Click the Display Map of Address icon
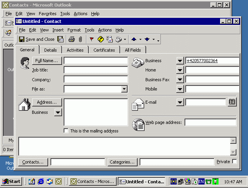Image resolution: width=248 pixels, height=188 pixels. (x=101, y=39)
